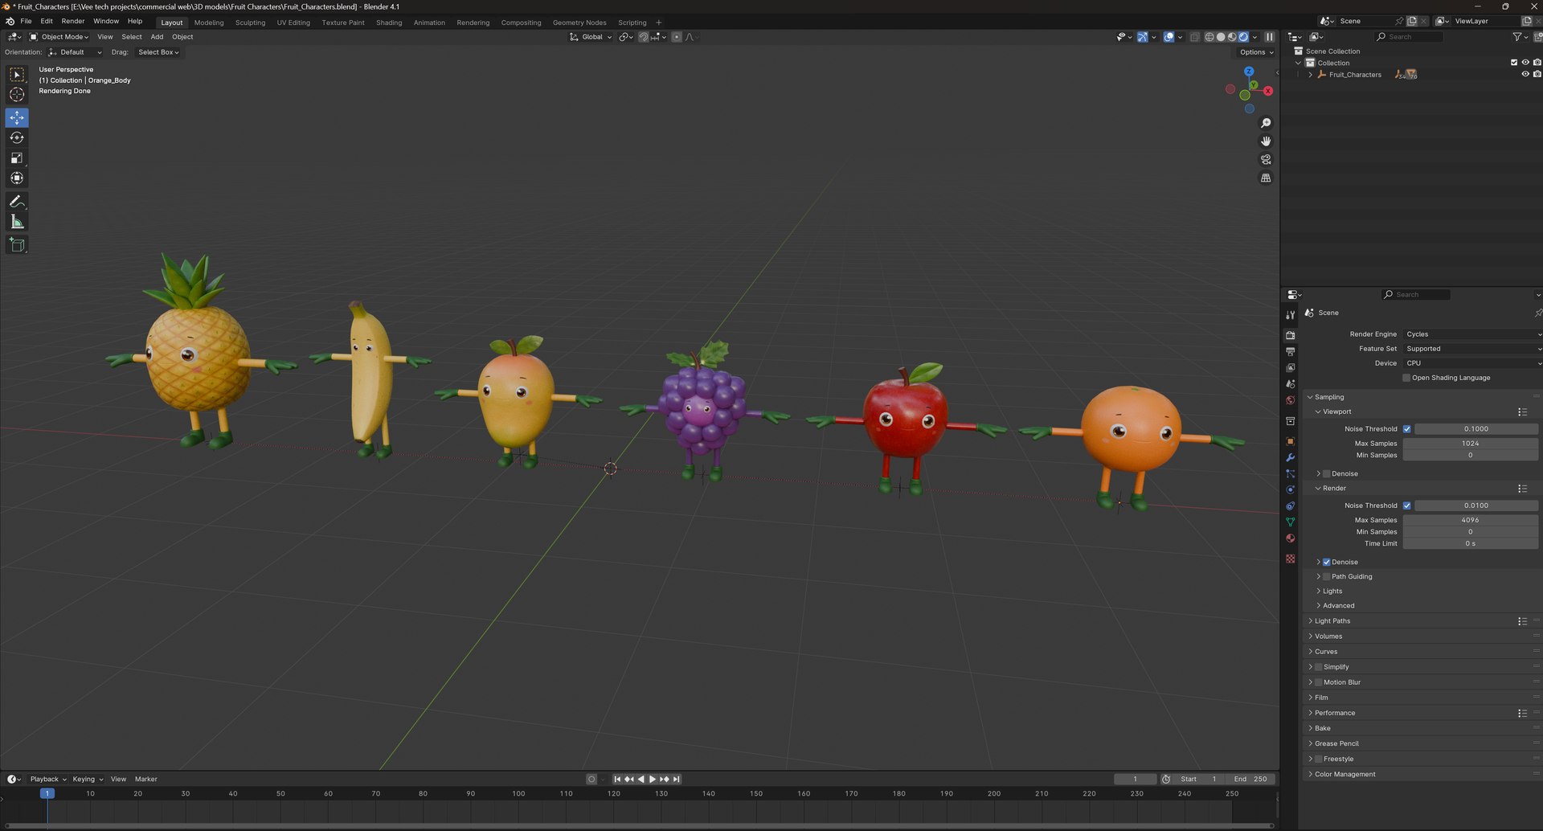Open the Physics properties tab
This screenshot has height=831, width=1543.
click(1290, 489)
